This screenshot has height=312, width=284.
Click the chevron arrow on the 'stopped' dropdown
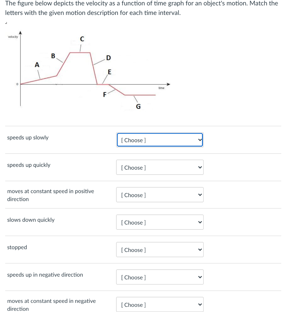click(200, 250)
